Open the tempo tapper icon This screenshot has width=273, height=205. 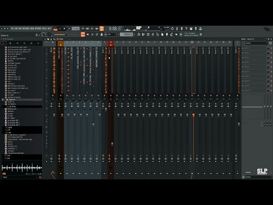pyautogui.click(x=171, y=35)
